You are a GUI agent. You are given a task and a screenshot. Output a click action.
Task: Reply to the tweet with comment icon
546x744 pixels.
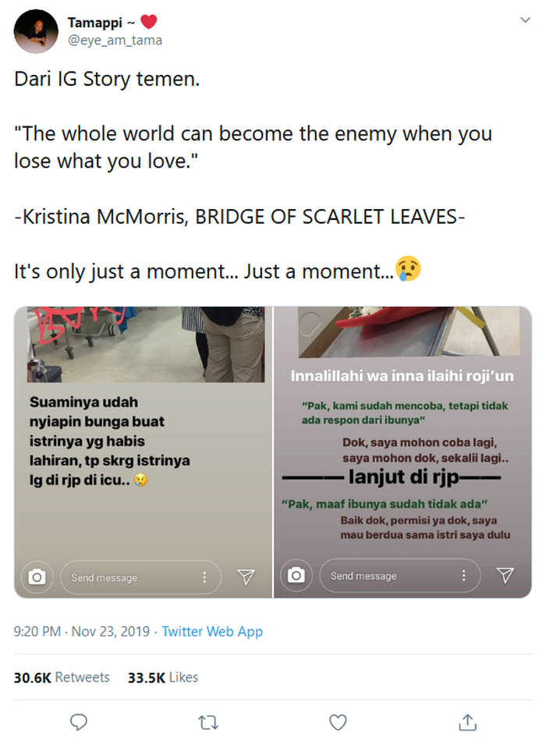coord(79,722)
